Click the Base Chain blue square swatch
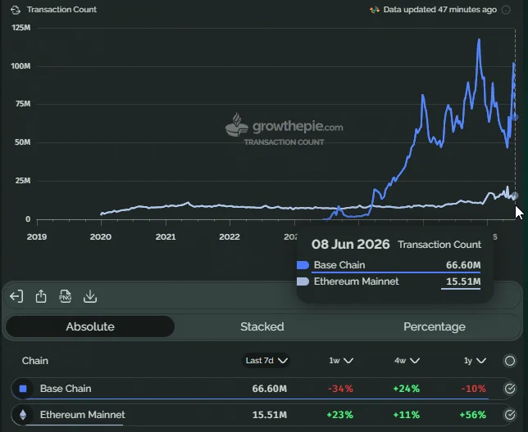528x432 pixels. tap(23, 389)
